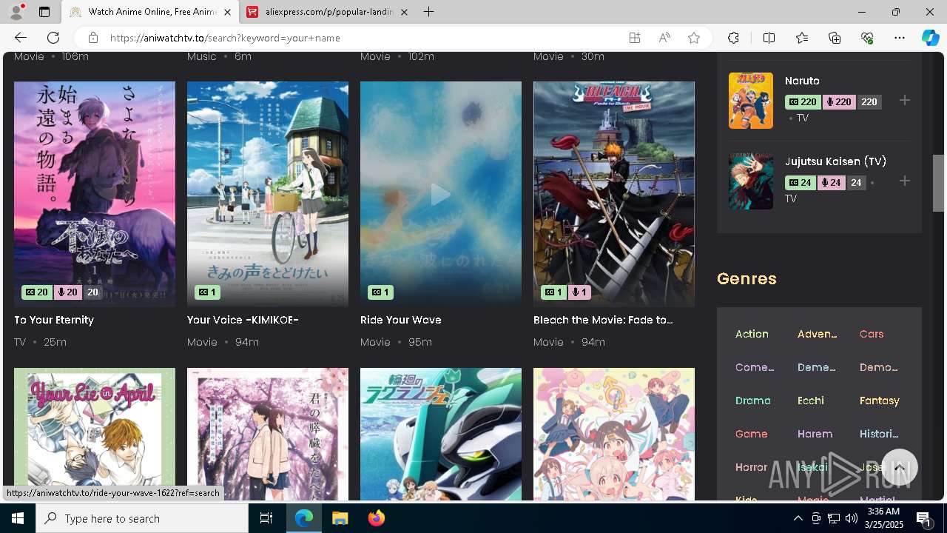Toggle Split screen view
The width and height of the screenshot is (947, 533).
tap(769, 38)
